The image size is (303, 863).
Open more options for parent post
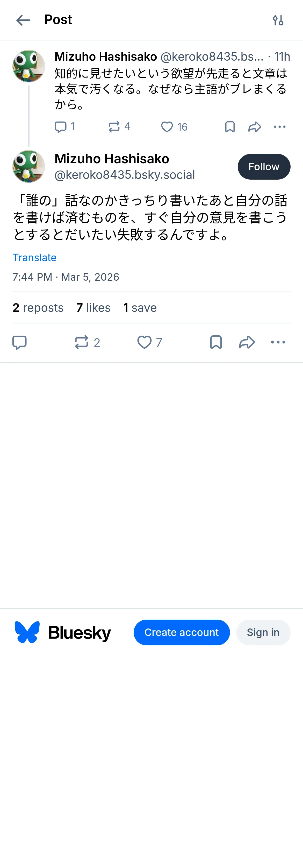pyautogui.click(x=279, y=127)
